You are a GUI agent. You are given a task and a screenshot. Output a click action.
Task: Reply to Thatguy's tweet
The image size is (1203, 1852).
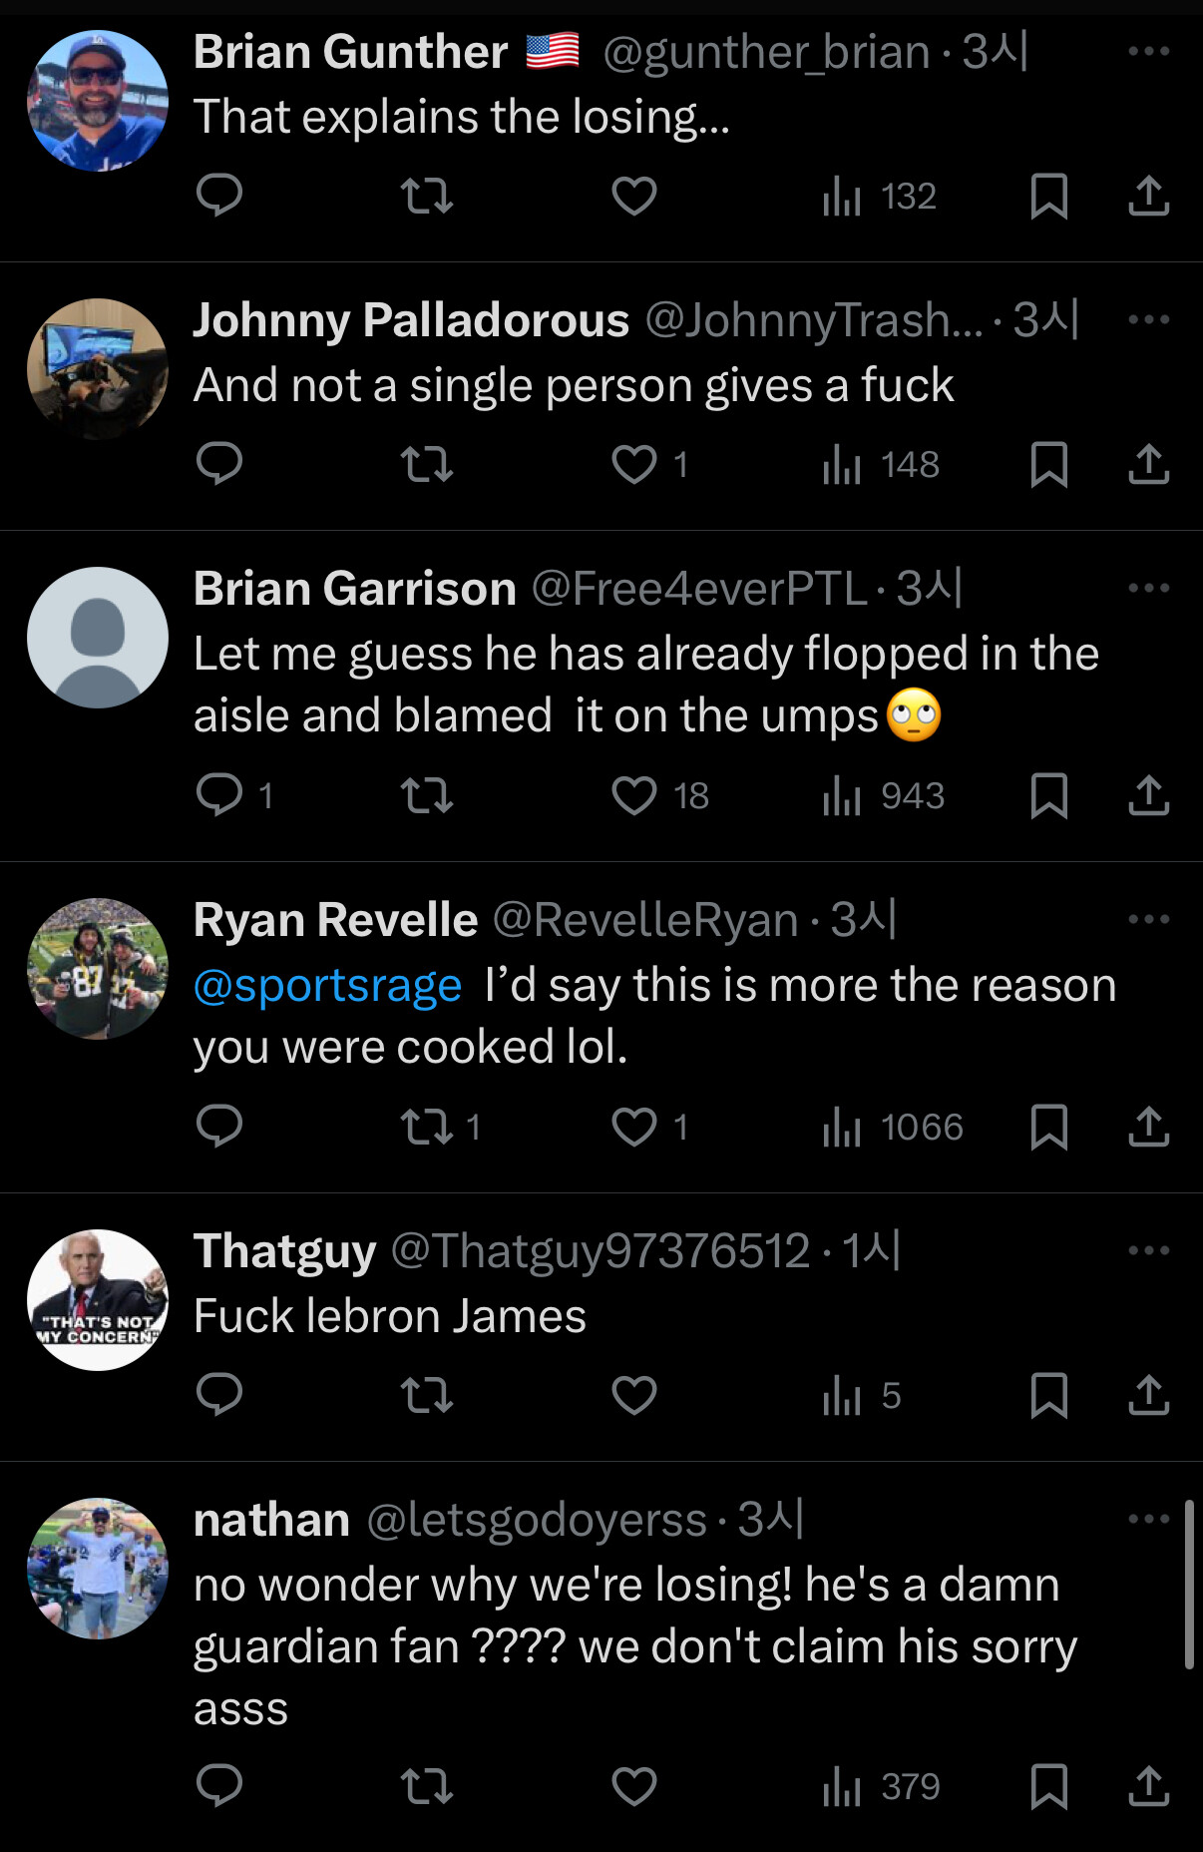[219, 1395]
